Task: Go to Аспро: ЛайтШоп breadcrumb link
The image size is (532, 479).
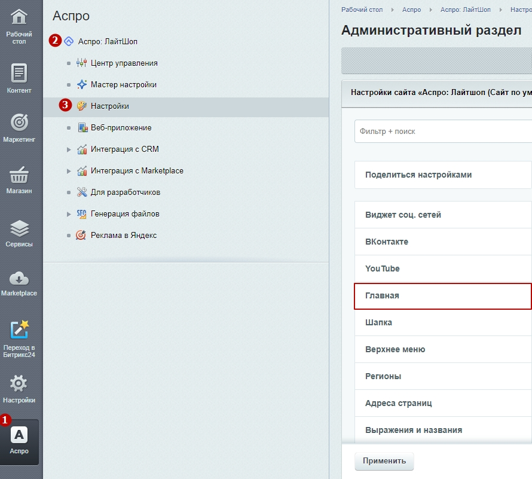Action: coord(465,10)
